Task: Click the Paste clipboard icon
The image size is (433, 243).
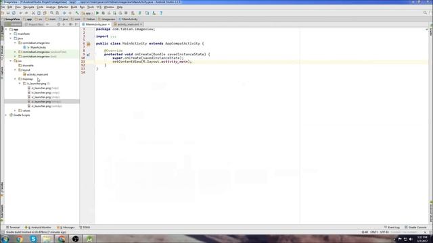Action: 45,13
